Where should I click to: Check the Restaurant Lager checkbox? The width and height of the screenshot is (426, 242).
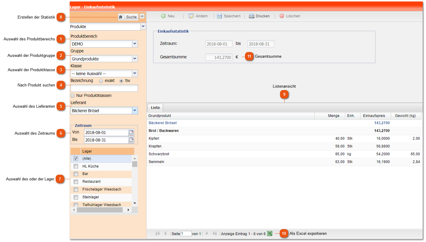76,182
